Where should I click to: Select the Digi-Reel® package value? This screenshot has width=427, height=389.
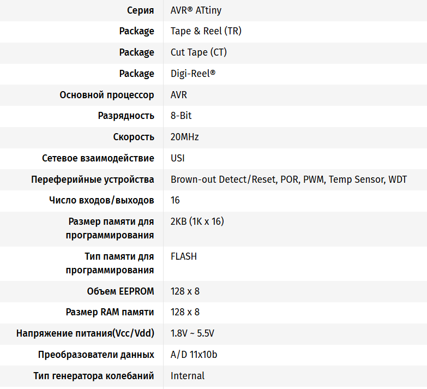[193, 74]
